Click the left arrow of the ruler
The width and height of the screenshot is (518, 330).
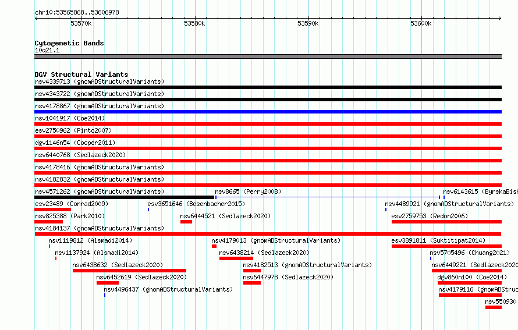click(x=36, y=19)
